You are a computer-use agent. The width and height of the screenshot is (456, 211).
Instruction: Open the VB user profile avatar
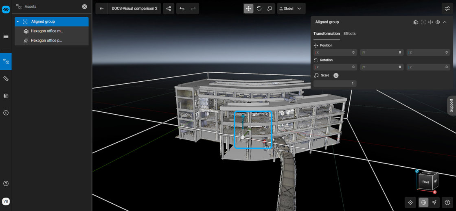tap(6, 201)
